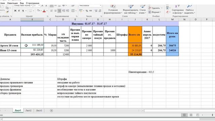Open Выравнивание dialog launcher
Screen dimensions: 215x121
(x=77, y=16)
